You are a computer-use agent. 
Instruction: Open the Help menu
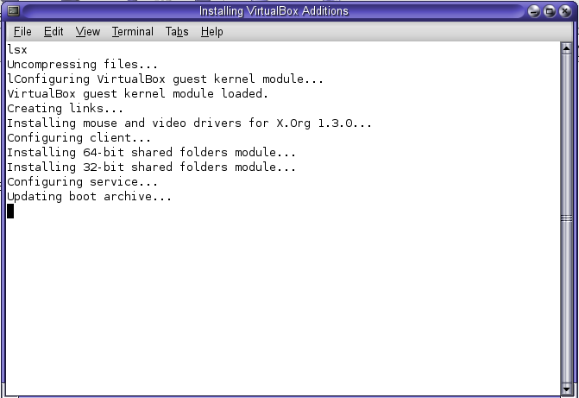(211, 32)
